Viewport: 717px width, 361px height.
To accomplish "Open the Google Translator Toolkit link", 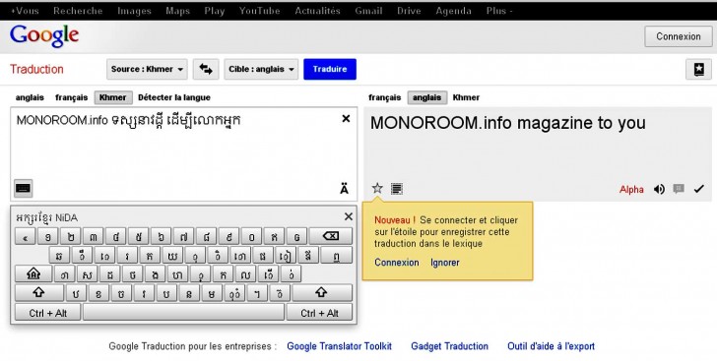I will click(x=339, y=346).
